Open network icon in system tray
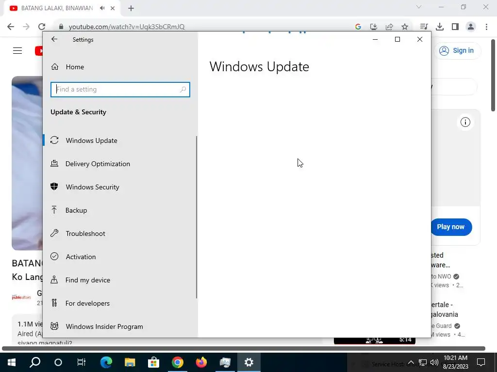 423,362
